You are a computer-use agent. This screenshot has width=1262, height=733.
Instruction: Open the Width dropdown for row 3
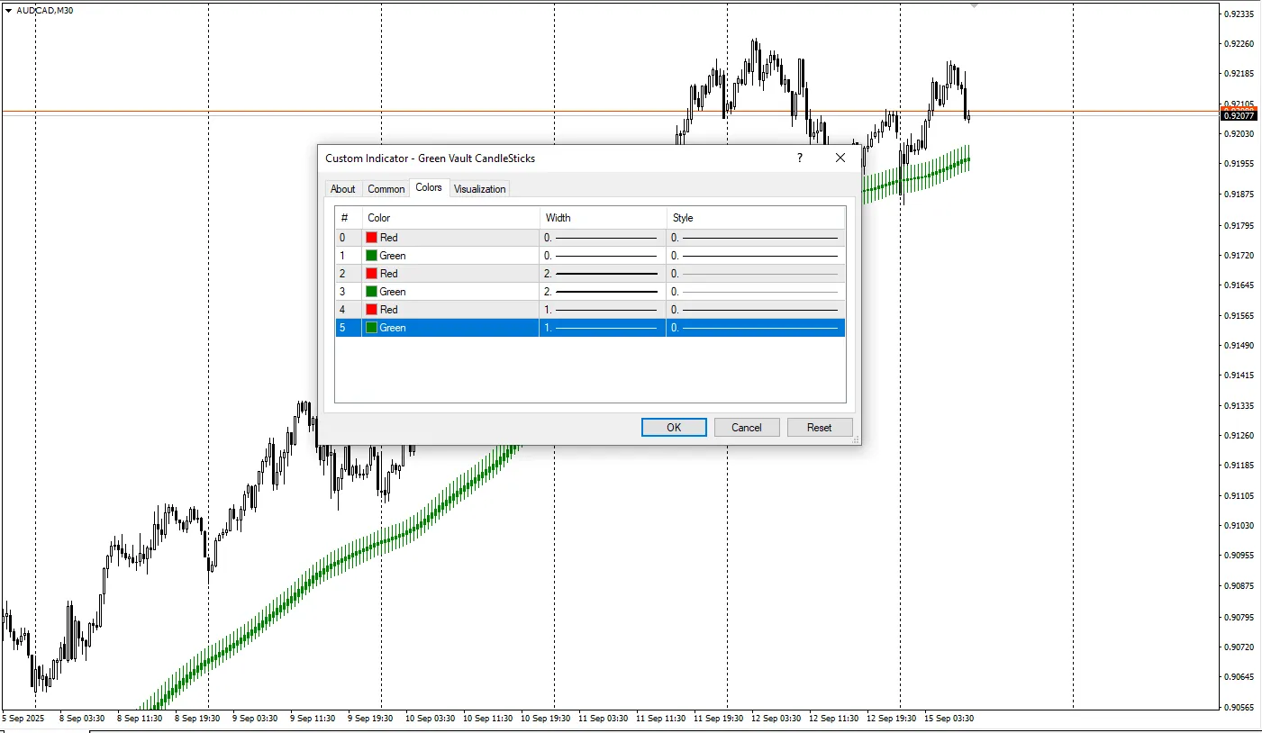602,292
